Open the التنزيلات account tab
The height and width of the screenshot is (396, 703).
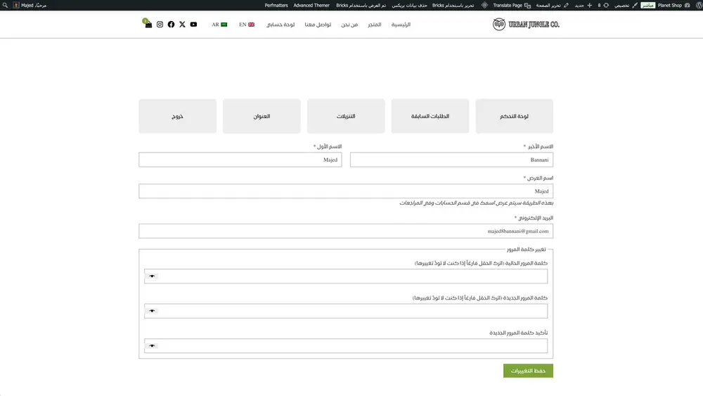(346, 116)
